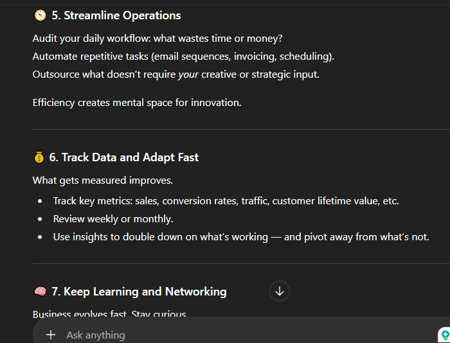This screenshot has width=450, height=343.
Task: Open the plus attachment menu
Action: coord(51,335)
